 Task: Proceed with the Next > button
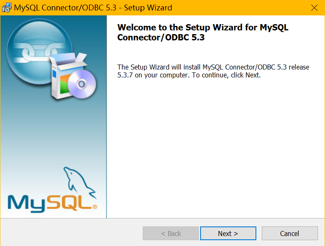pyautogui.click(x=228, y=234)
